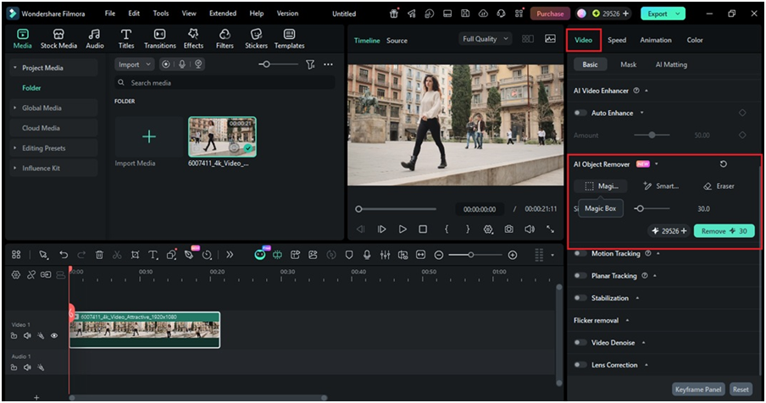
Task: Open the Export dropdown arrow
Action: 678,14
